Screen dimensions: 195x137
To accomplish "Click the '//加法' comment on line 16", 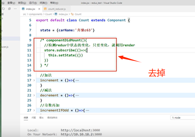I will tap(46, 75).
